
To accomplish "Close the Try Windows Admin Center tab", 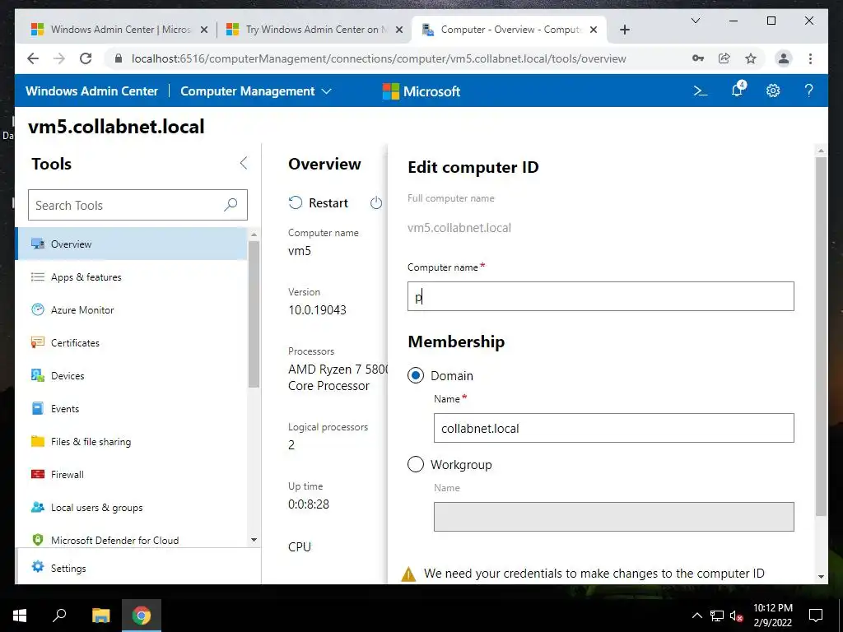I will (399, 30).
